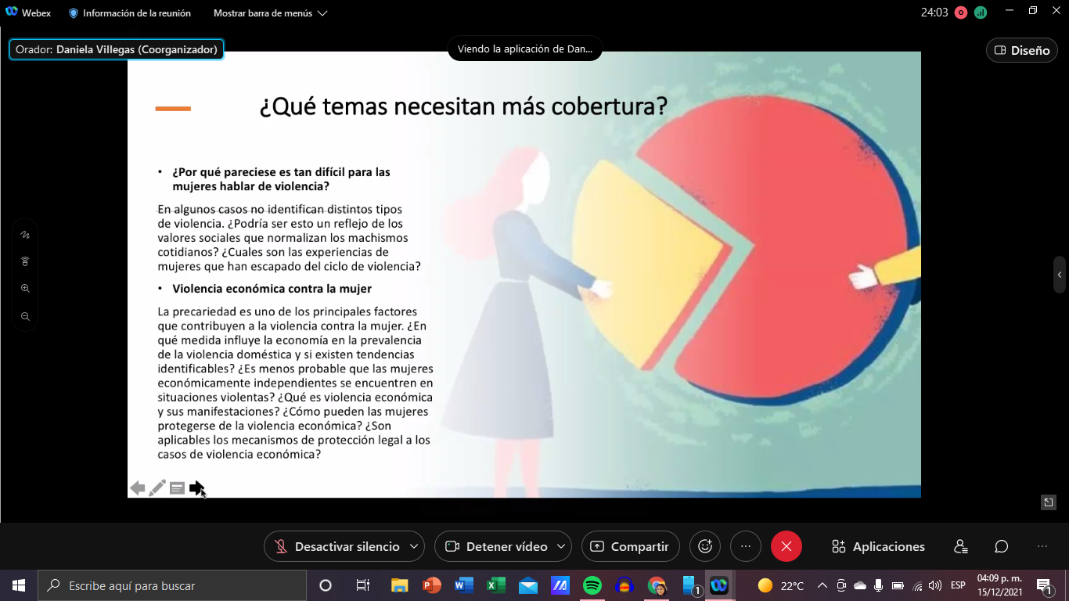Screen dimensions: 1069x601
Task: Open Task View on taskbar
Action: click(362, 585)
